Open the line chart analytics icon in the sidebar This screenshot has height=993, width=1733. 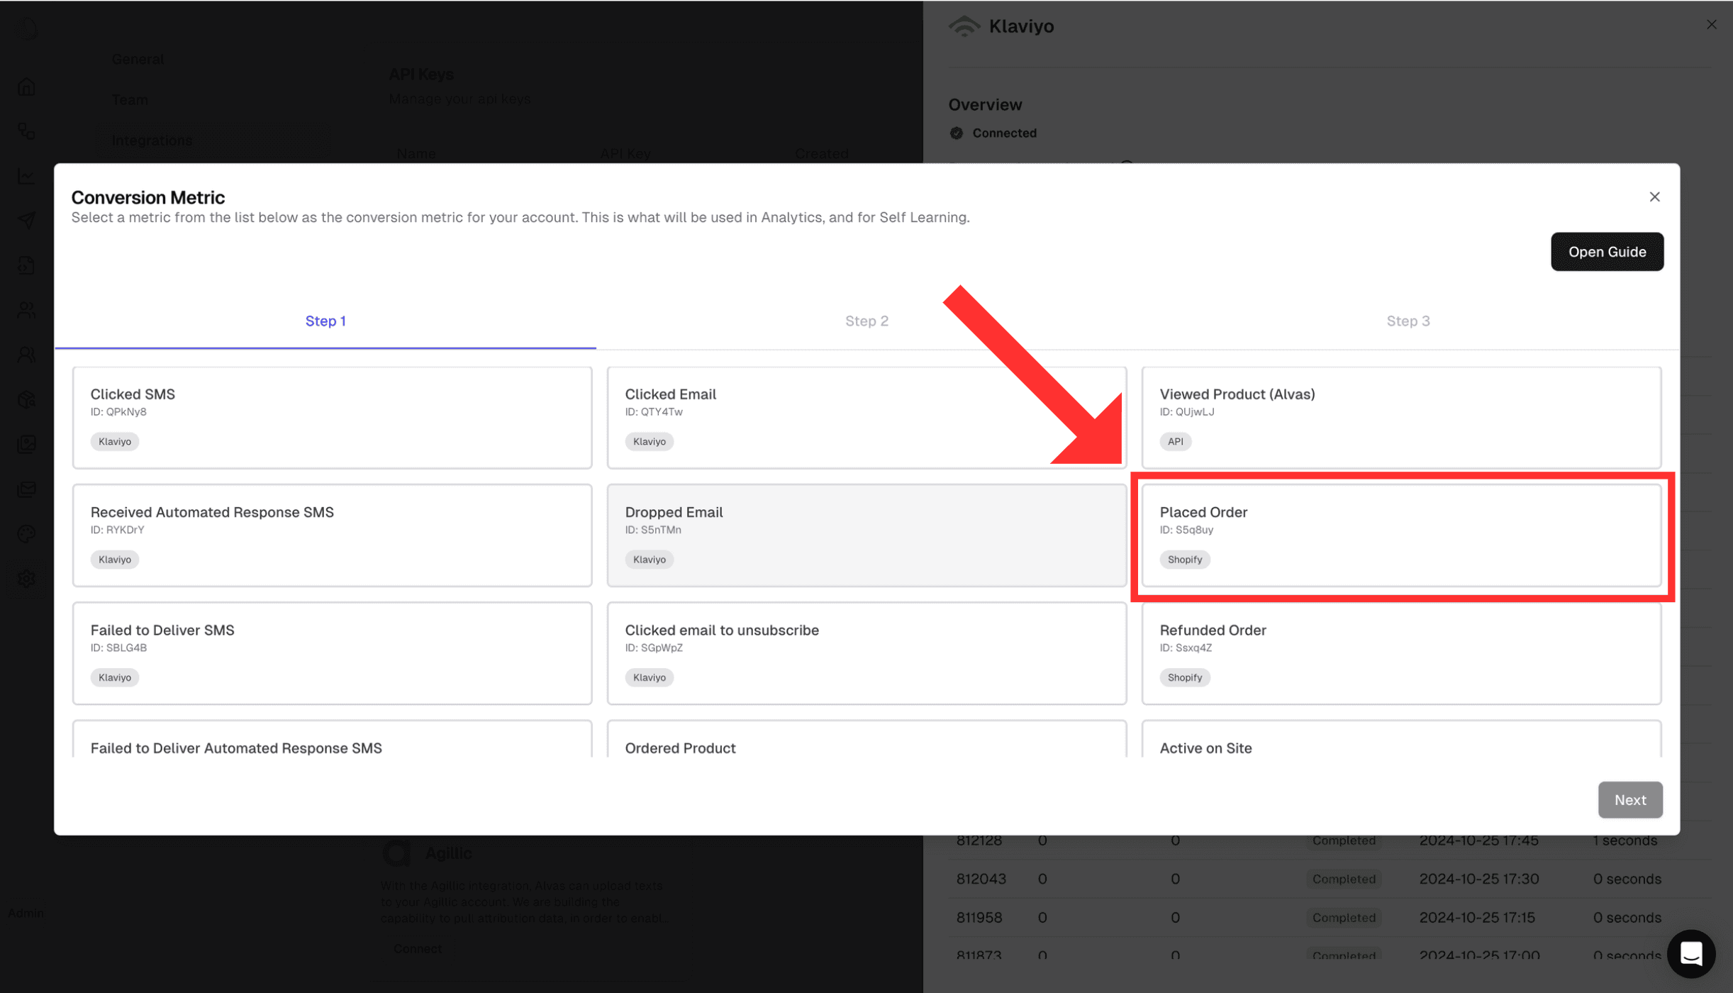(x=26, y=176)
